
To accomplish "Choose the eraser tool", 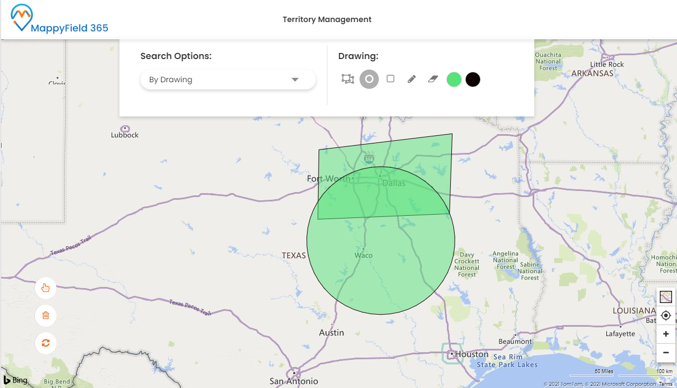I will pos(433,79).
